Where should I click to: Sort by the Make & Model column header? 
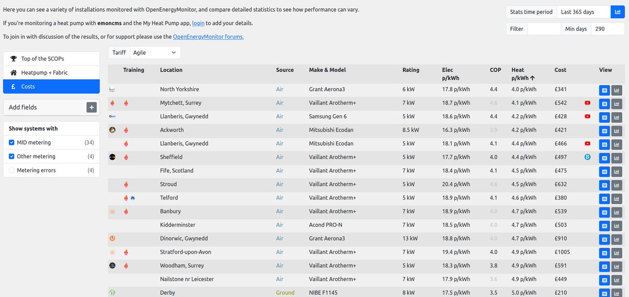pyautogui.click(x=328, y=70)
